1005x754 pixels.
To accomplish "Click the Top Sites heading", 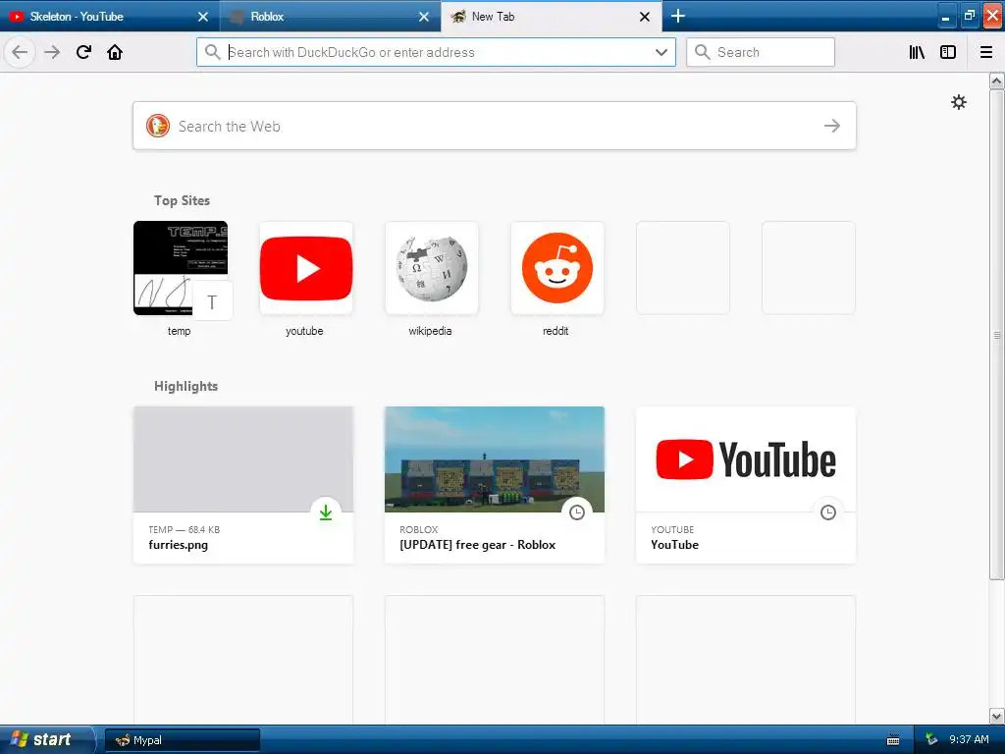I will pyautogui.click(x=182, y=200).
